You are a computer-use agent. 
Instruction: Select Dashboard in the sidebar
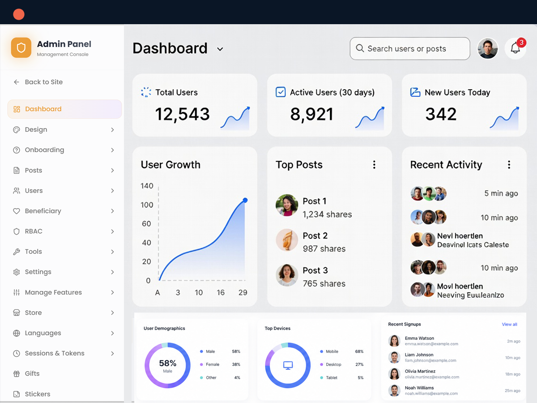point(64,109)
